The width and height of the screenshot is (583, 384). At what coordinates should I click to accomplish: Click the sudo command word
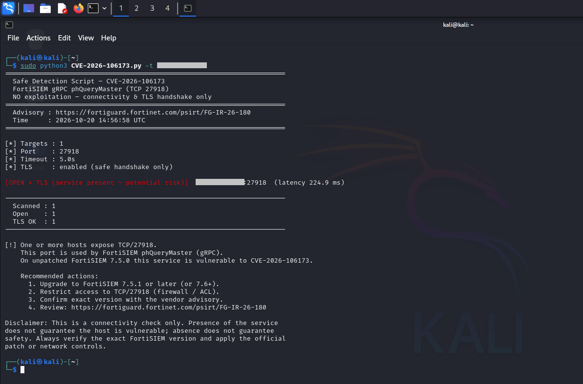(28, 66)
